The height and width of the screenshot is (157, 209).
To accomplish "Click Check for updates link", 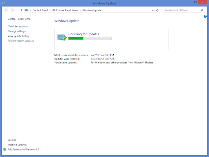I will 18,26.
